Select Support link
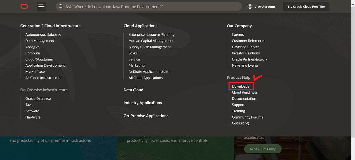Image resolution: width=355 pixels, height=160 pixels. coord(238,105)
